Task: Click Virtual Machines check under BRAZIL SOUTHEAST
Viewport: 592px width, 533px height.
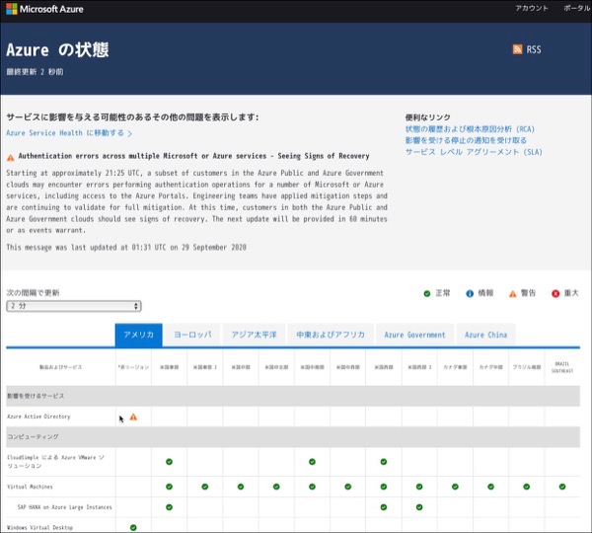Action: click(x=562, y=487)
